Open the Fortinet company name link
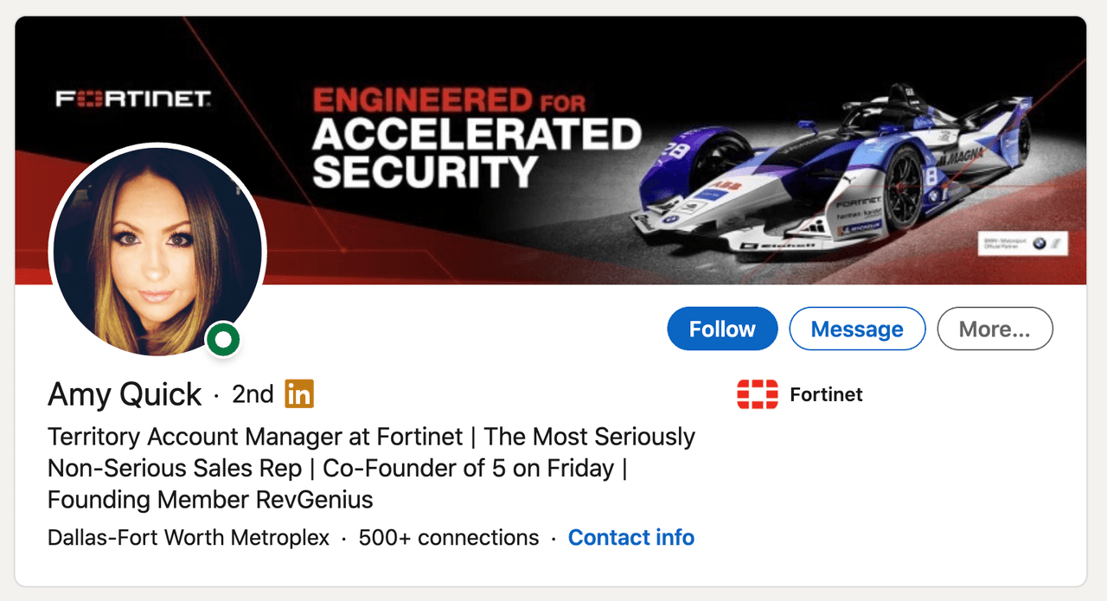Image resolution: width=1107 pixels, height=601 pixels. point(826,395)
